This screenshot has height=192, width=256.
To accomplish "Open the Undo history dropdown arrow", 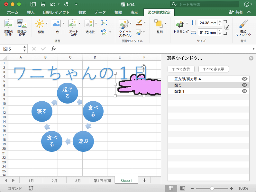I will pyautogui.click(x=59, y=4).
